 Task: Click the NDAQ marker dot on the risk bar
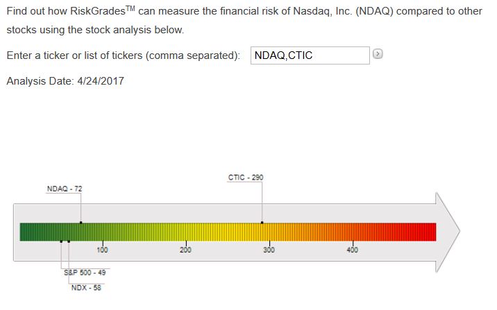coord(81,223)
